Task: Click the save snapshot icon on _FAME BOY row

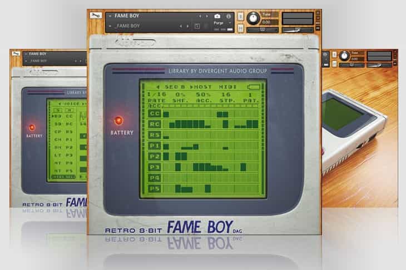Action: (197, 26)
